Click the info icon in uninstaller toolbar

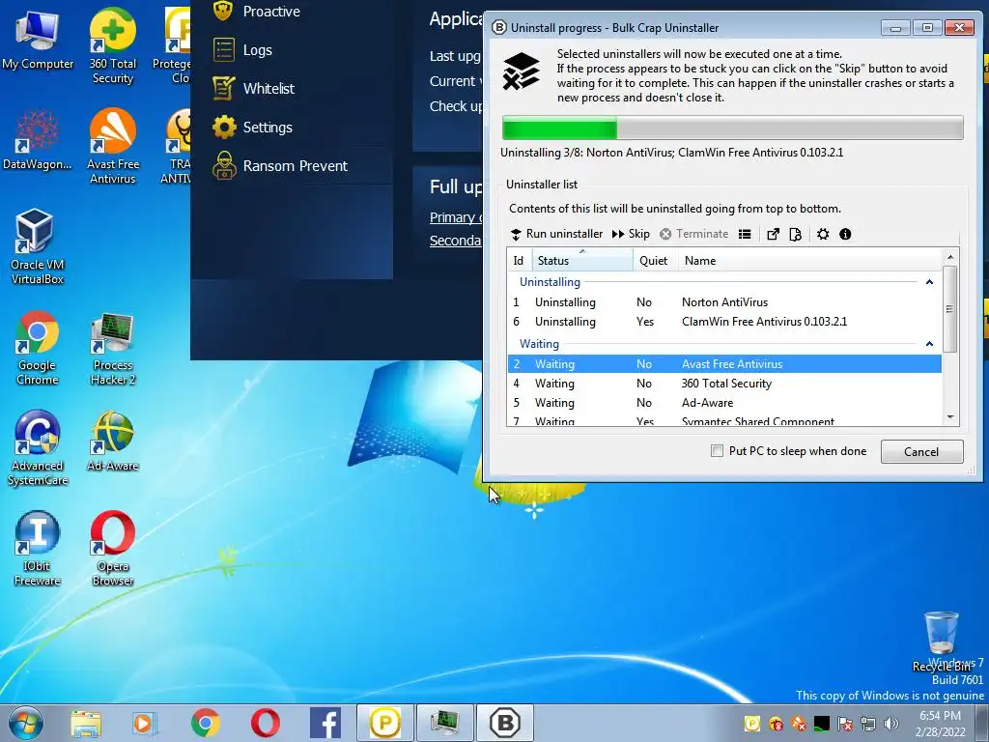[845, 234]
